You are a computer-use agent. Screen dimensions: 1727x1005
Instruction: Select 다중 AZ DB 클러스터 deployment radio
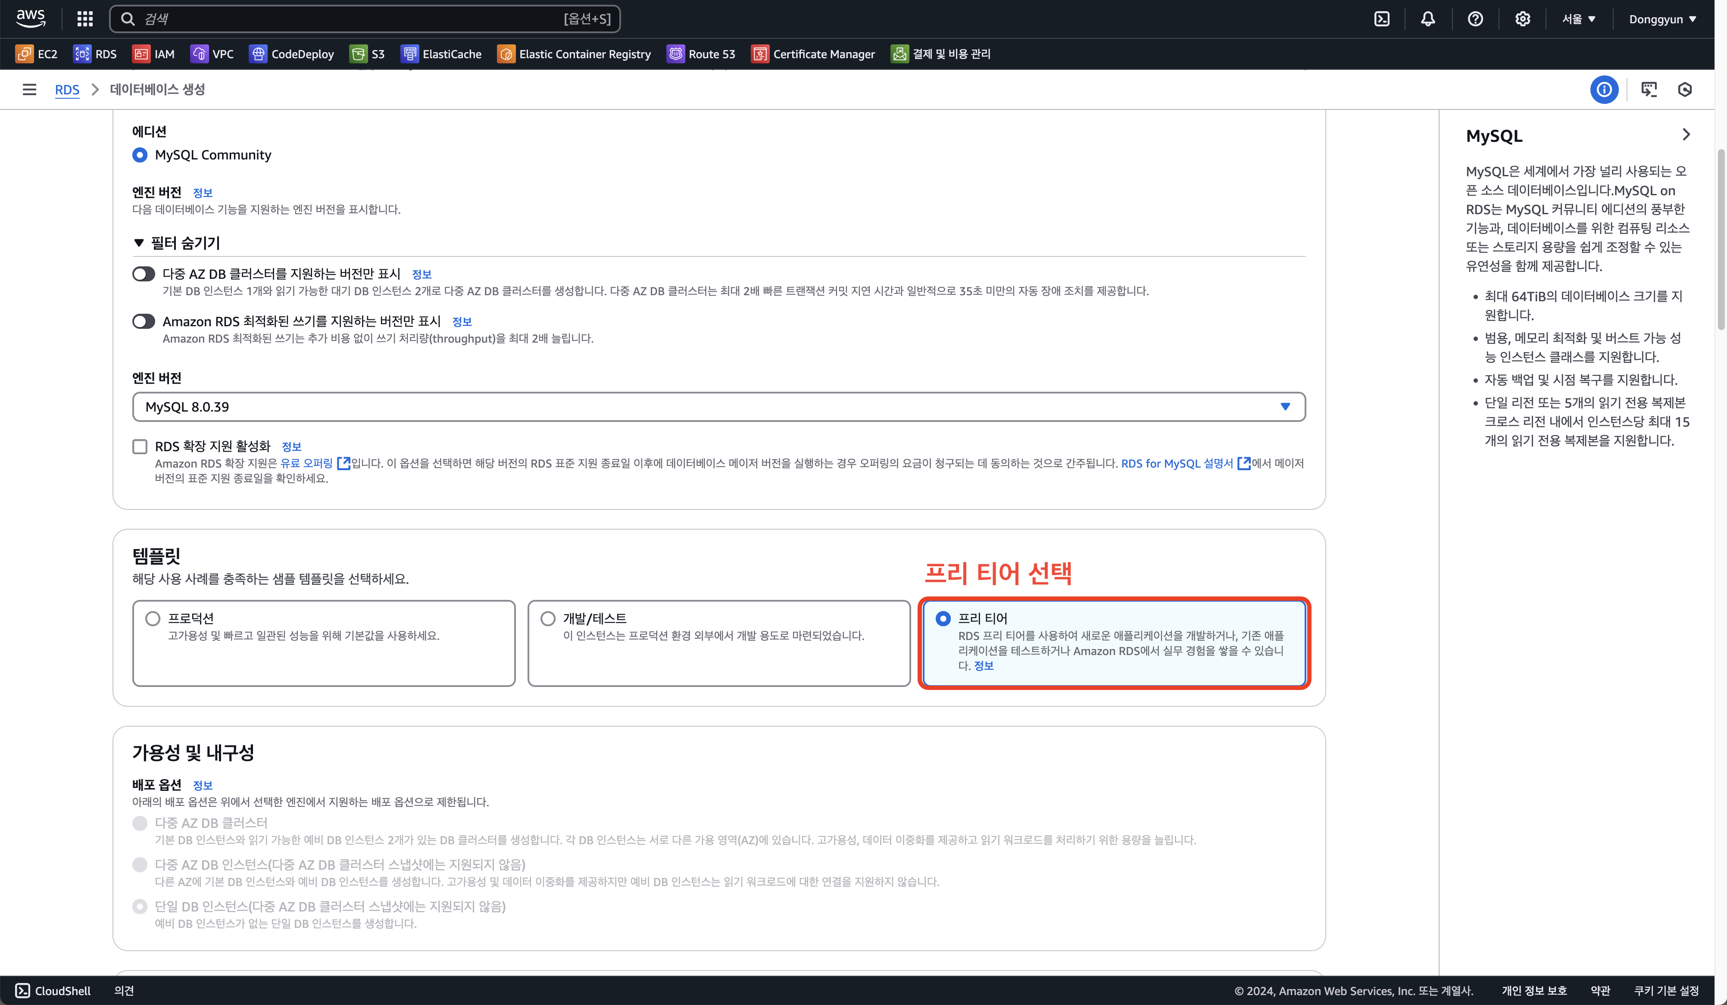pyautogui.click(x=140, y=823)
